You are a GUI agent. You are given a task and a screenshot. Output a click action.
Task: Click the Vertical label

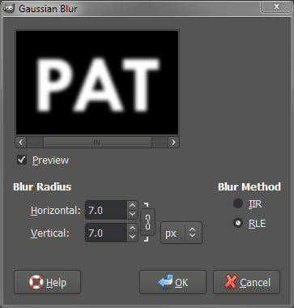(x=50, y=233)
